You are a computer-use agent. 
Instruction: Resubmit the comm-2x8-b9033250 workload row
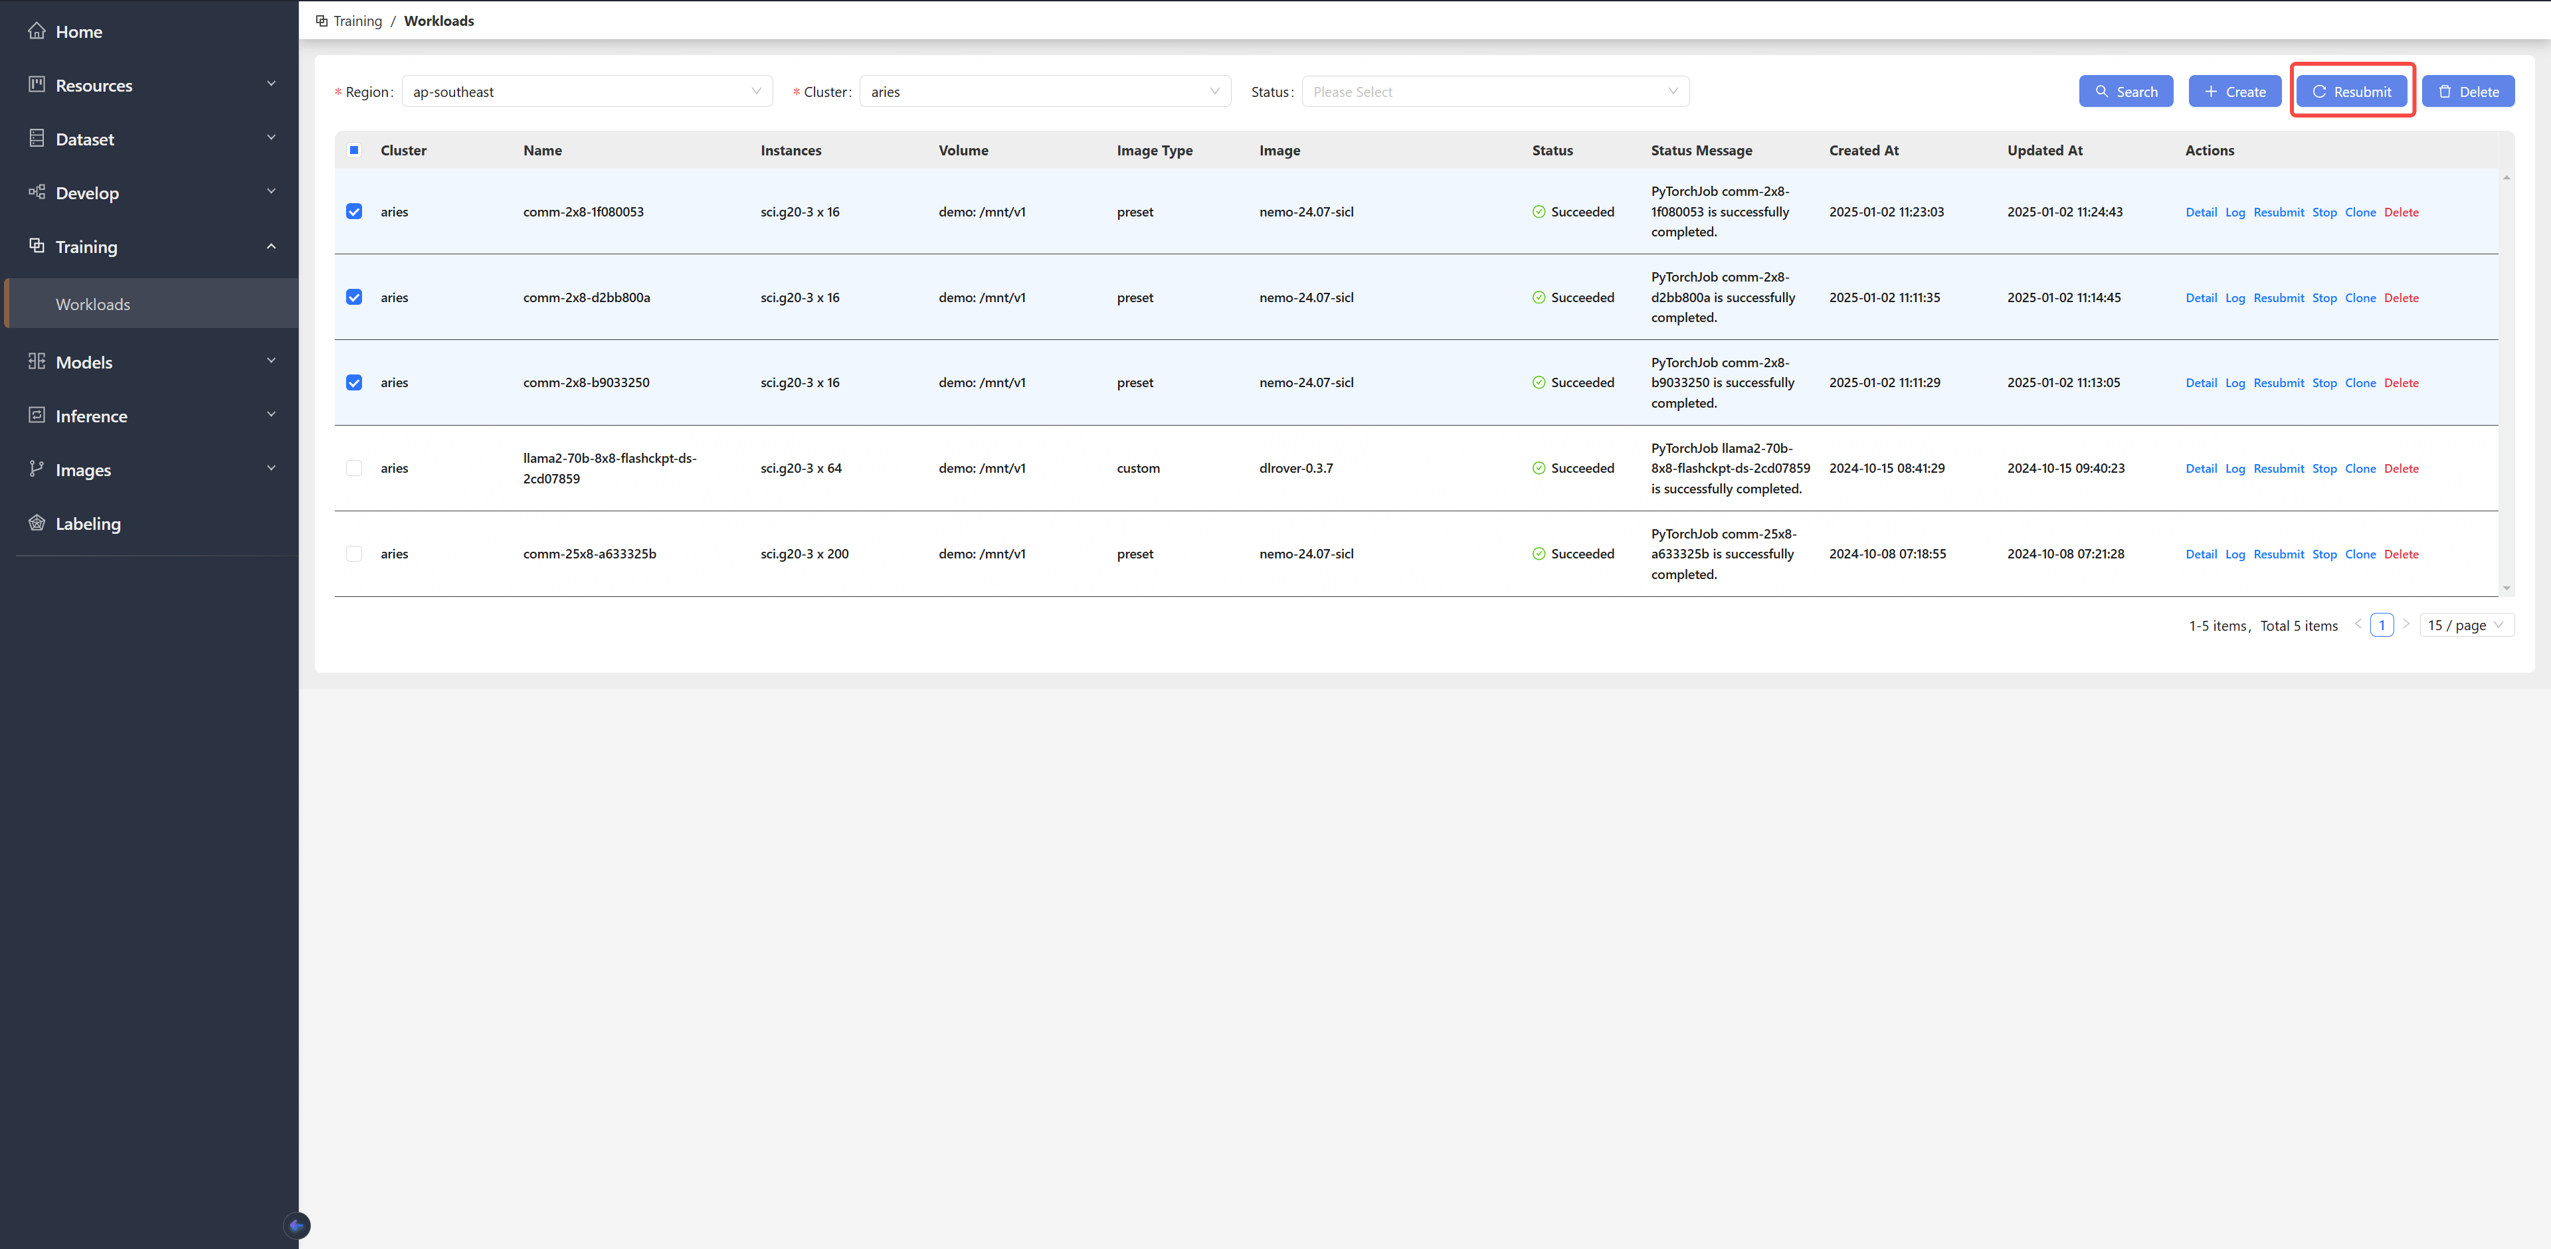2278,383
